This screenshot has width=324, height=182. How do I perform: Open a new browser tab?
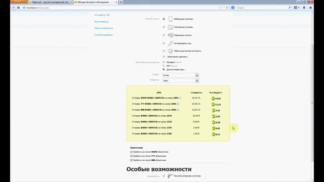tap(121, 2)
